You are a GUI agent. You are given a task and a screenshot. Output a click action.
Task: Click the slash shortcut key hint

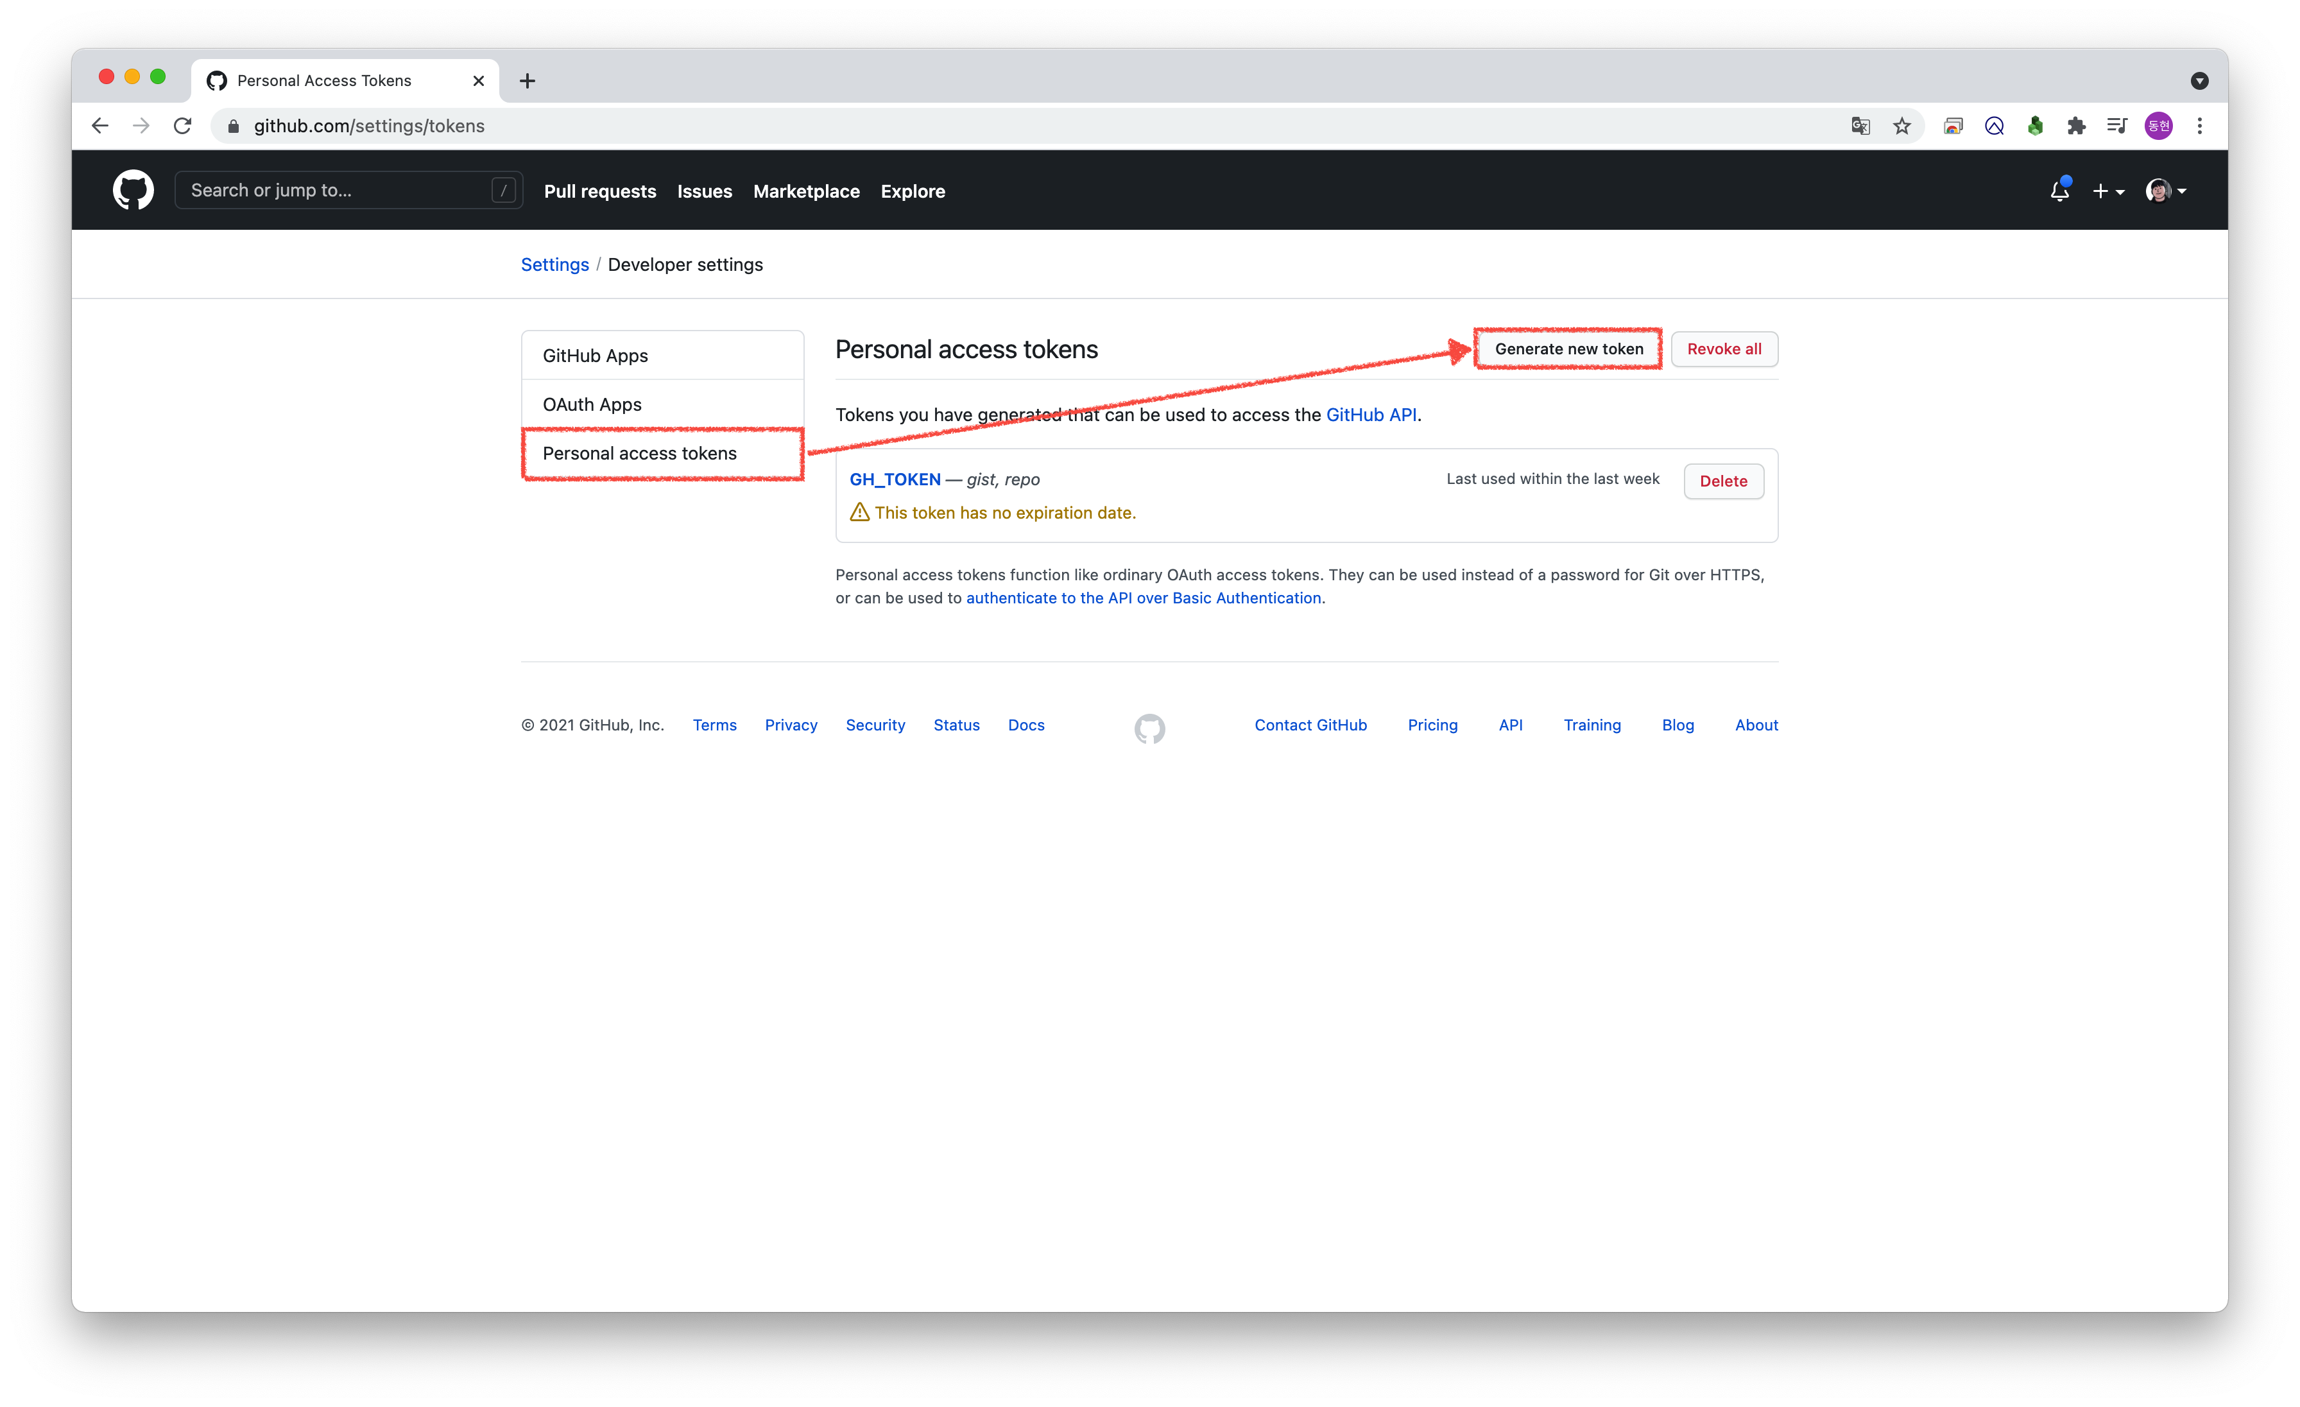pos(503,191)
